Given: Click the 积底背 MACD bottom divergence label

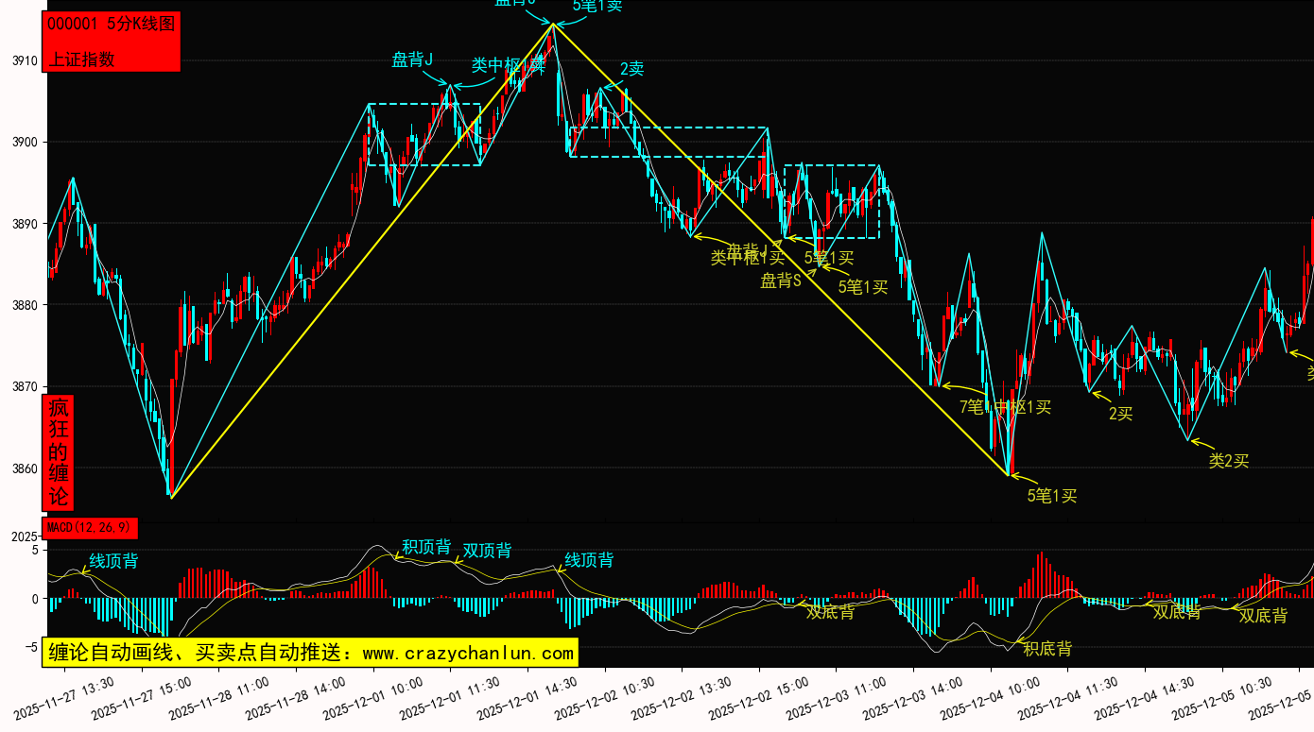Looking at the screenshot, I should click(x=1047, y=649).
